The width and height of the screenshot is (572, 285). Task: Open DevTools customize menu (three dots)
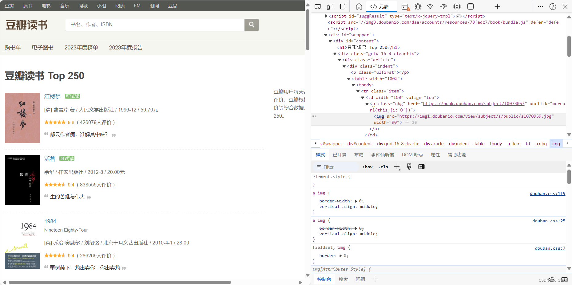tap(540, 6)
